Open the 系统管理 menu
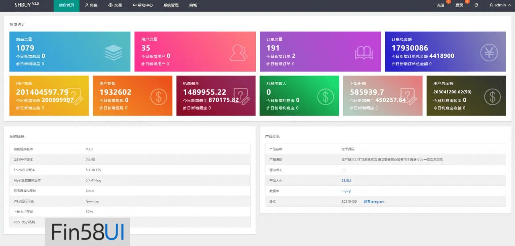Viewport: 515px width, 246px height. (171, 5)
